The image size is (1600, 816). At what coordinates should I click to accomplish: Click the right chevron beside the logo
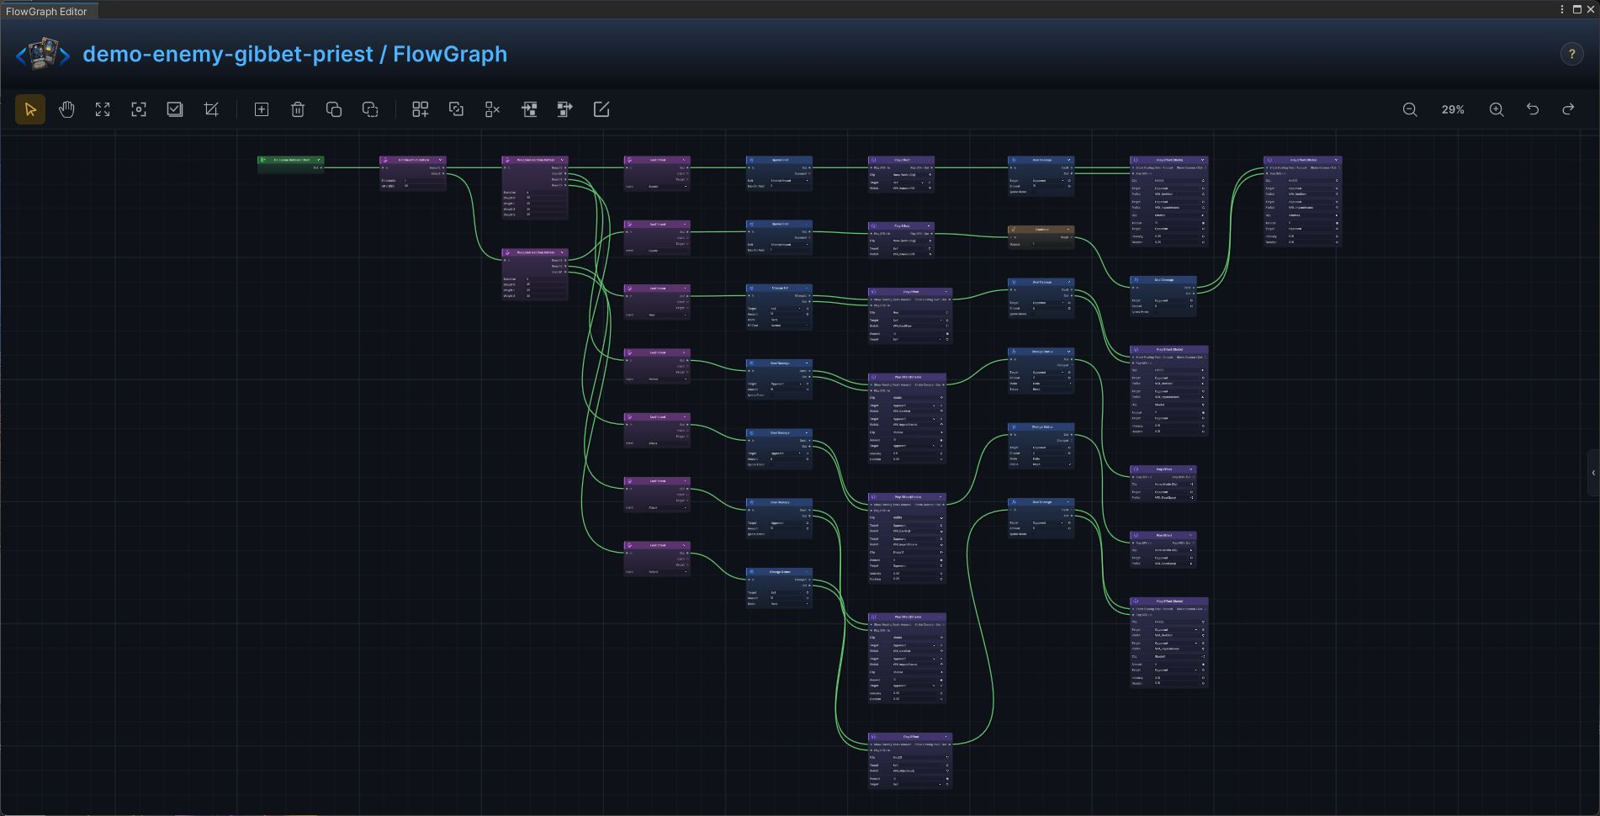tap(65, 56)
